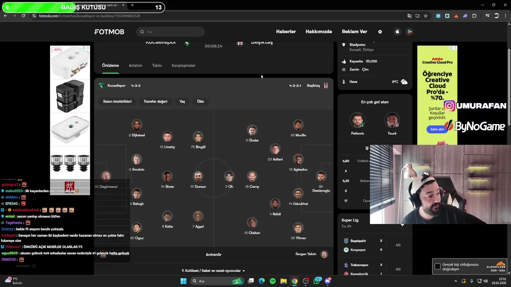This screenshot has height=287, width=511.
Task: Select player Dursun's avatar
Action: click(198, 177)
